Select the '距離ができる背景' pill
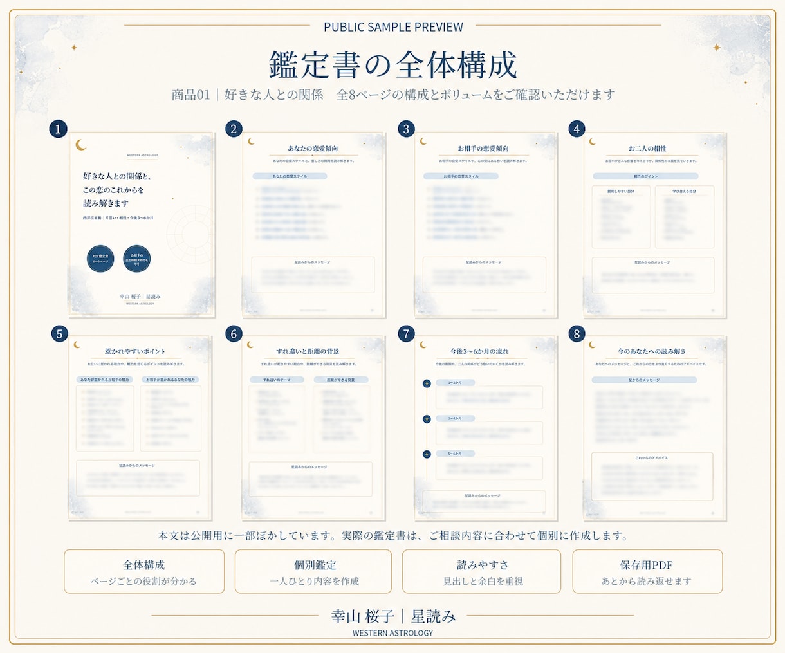 [341, 380]
